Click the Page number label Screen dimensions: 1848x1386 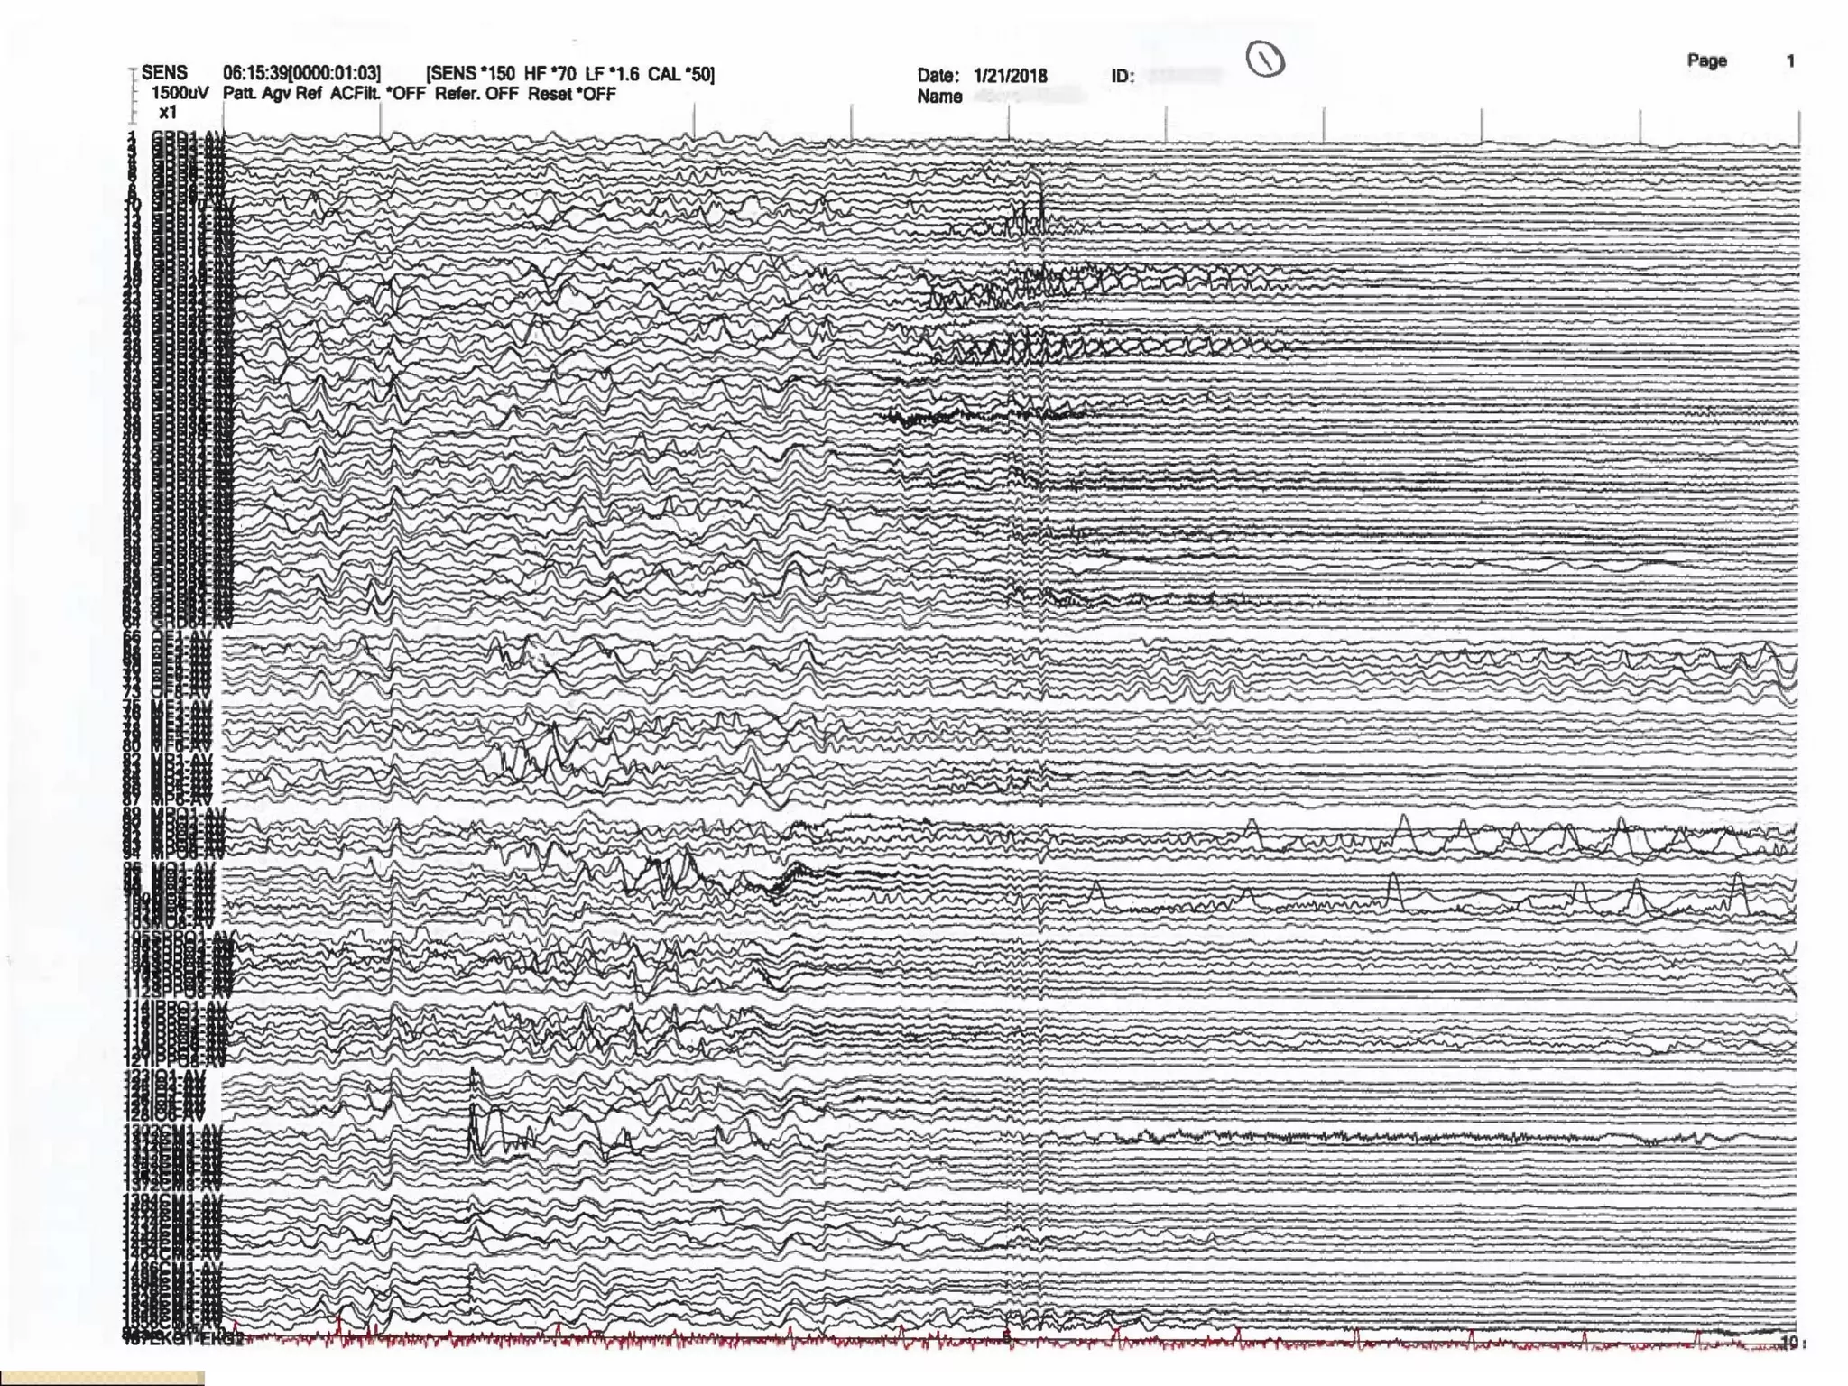tap(1706, 60)
